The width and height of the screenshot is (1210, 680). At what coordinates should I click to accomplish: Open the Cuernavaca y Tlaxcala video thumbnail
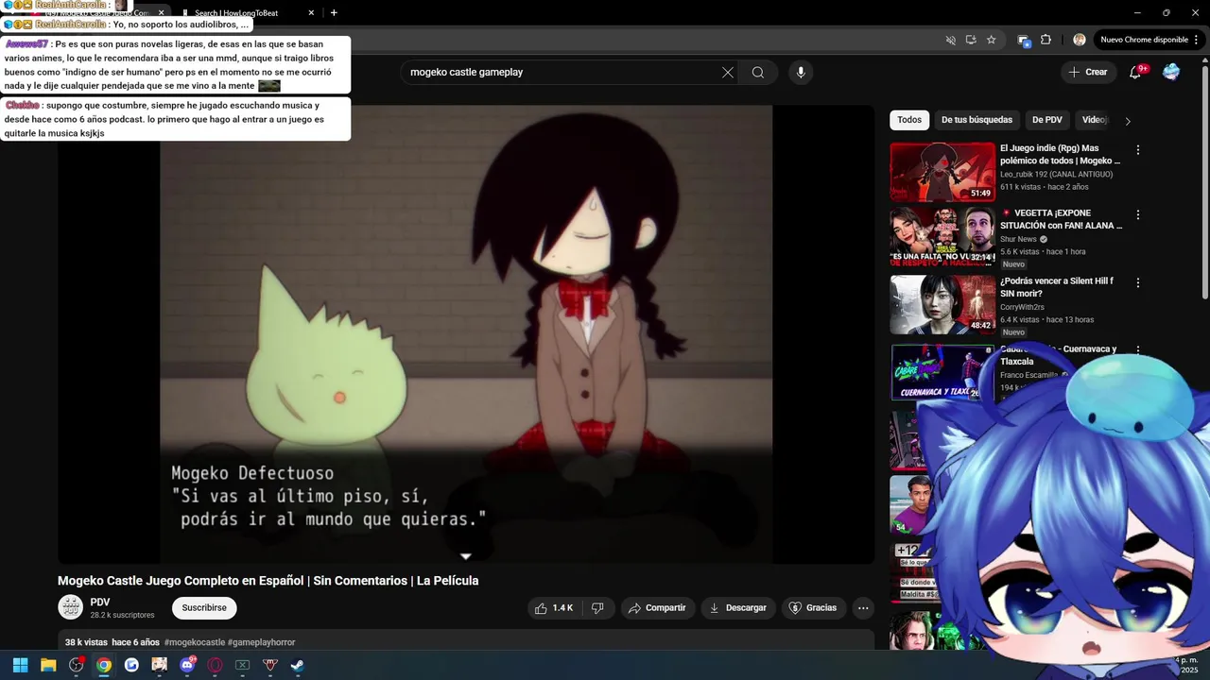coord(942,372)
